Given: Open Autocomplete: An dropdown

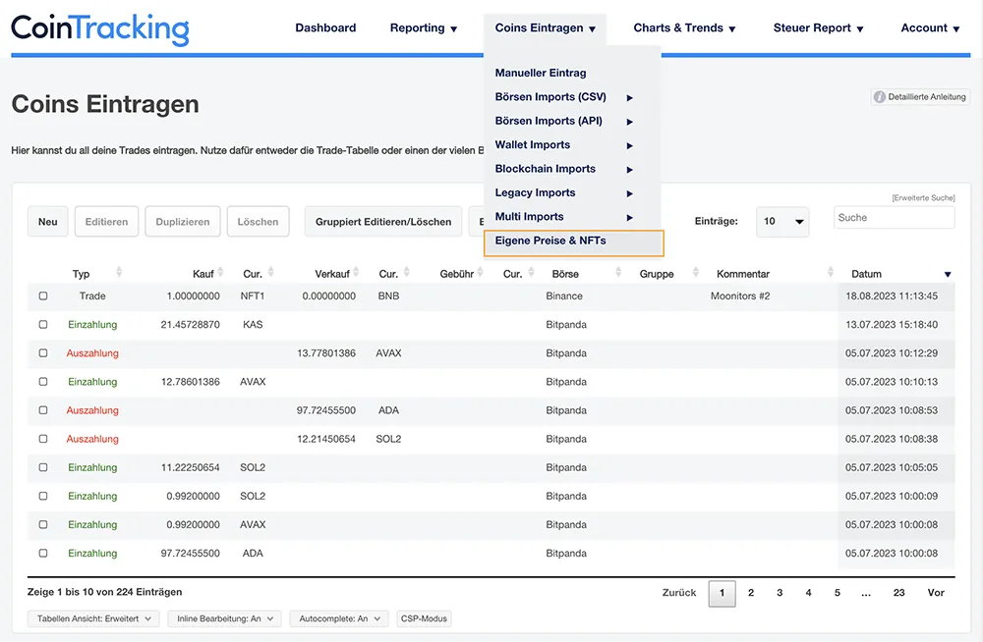Looking at the screenshot, I should 339,618.
